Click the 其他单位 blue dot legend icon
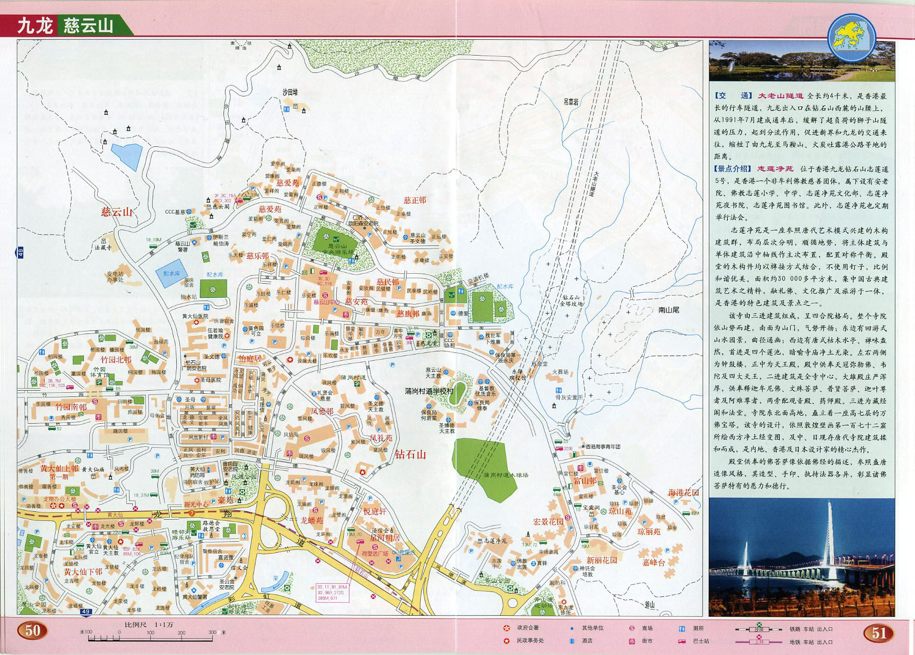The height and width of the screenshot is (655, 915). click(x=572, y=628)
